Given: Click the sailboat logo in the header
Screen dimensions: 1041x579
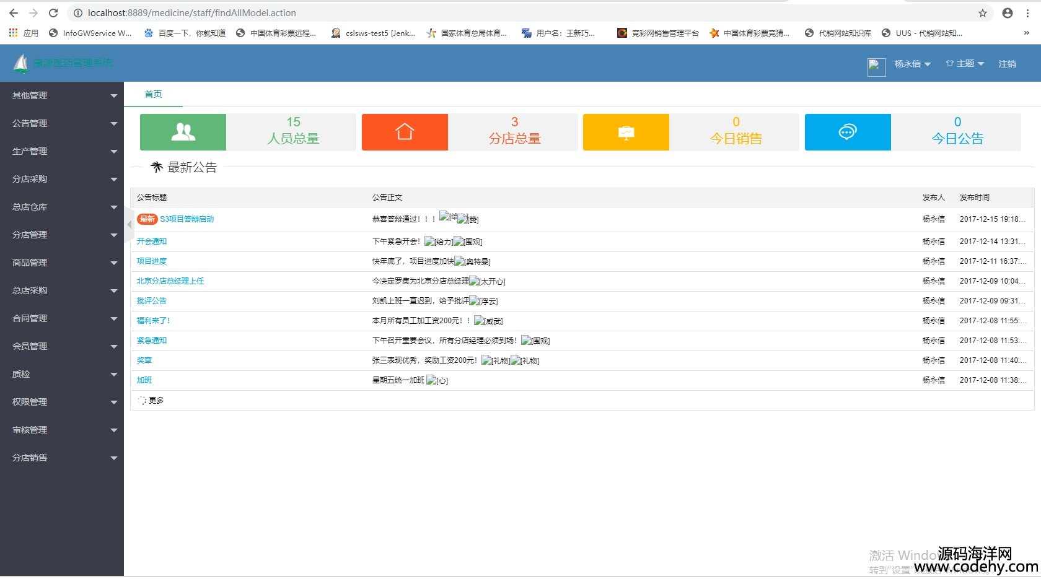Looking at the screenshot, I should pos(21,63).
